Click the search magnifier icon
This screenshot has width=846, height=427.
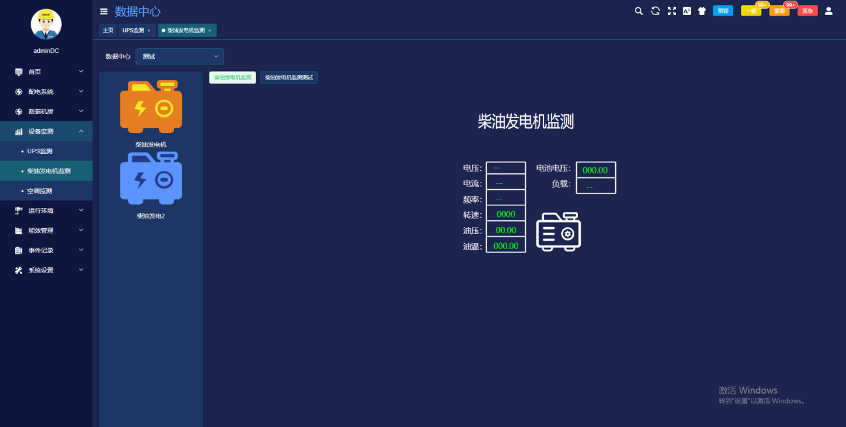[x=639, y=11]
